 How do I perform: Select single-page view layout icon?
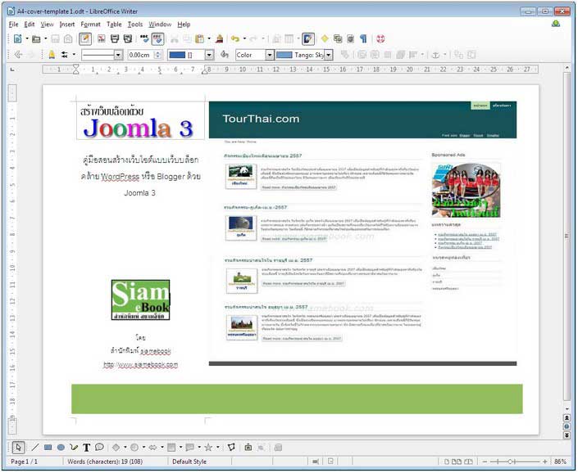click(447, 462)
